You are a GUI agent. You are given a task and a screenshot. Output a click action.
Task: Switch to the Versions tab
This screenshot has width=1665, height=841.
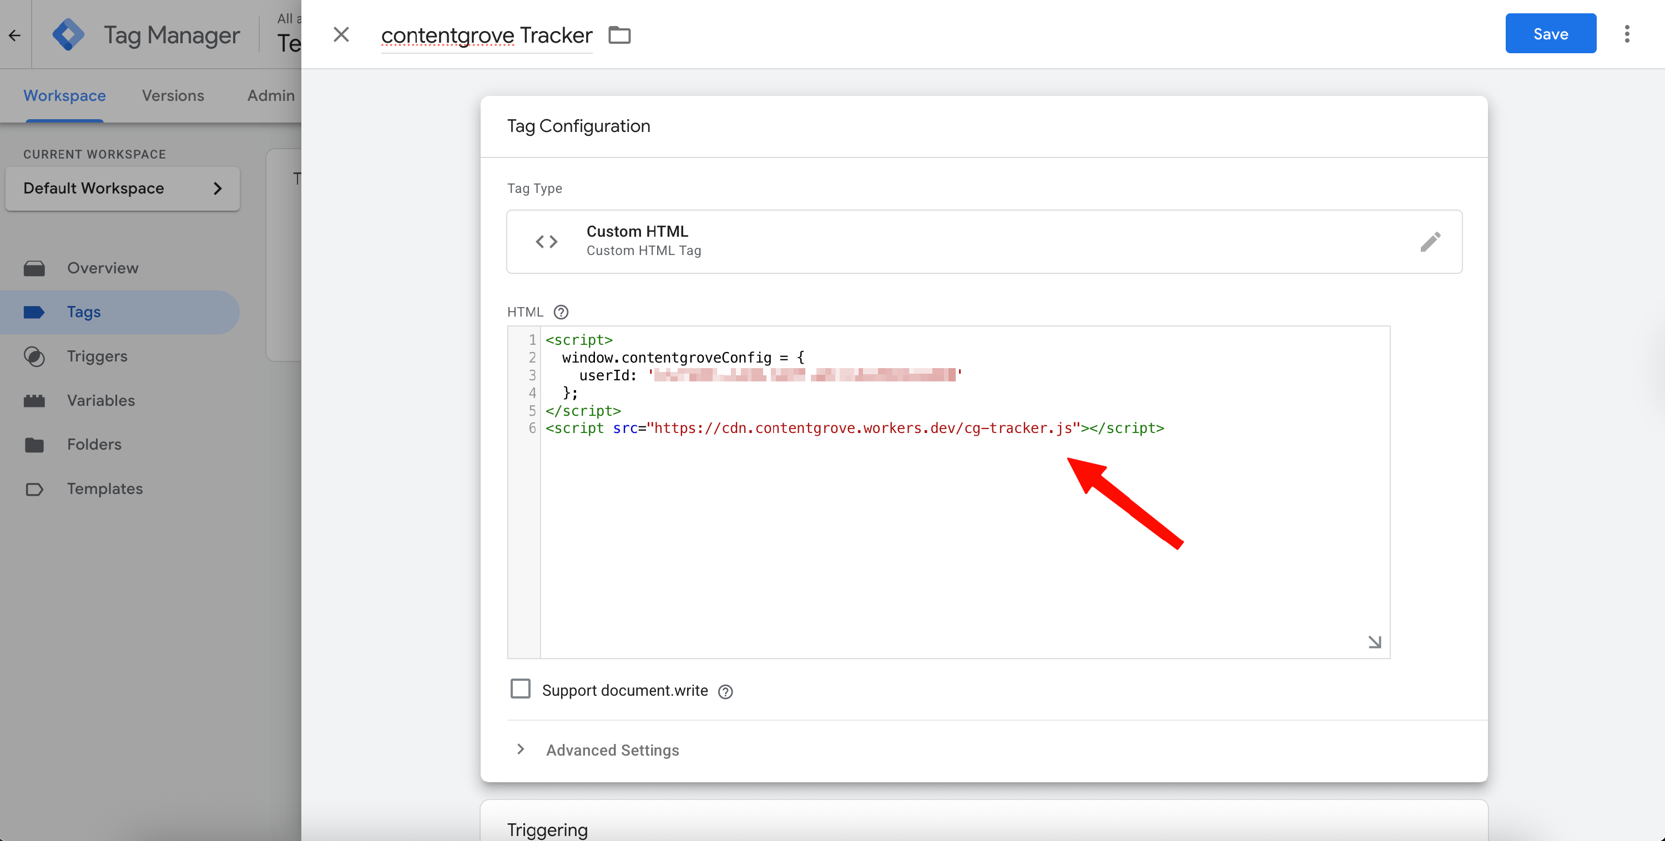point(173,95)
